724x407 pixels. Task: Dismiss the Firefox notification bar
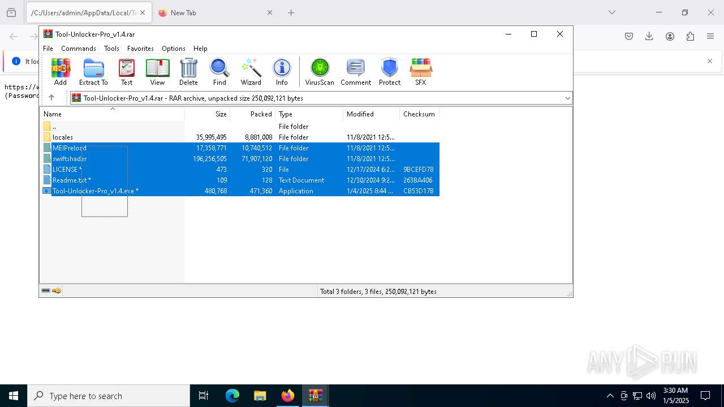tap(710, 61)
